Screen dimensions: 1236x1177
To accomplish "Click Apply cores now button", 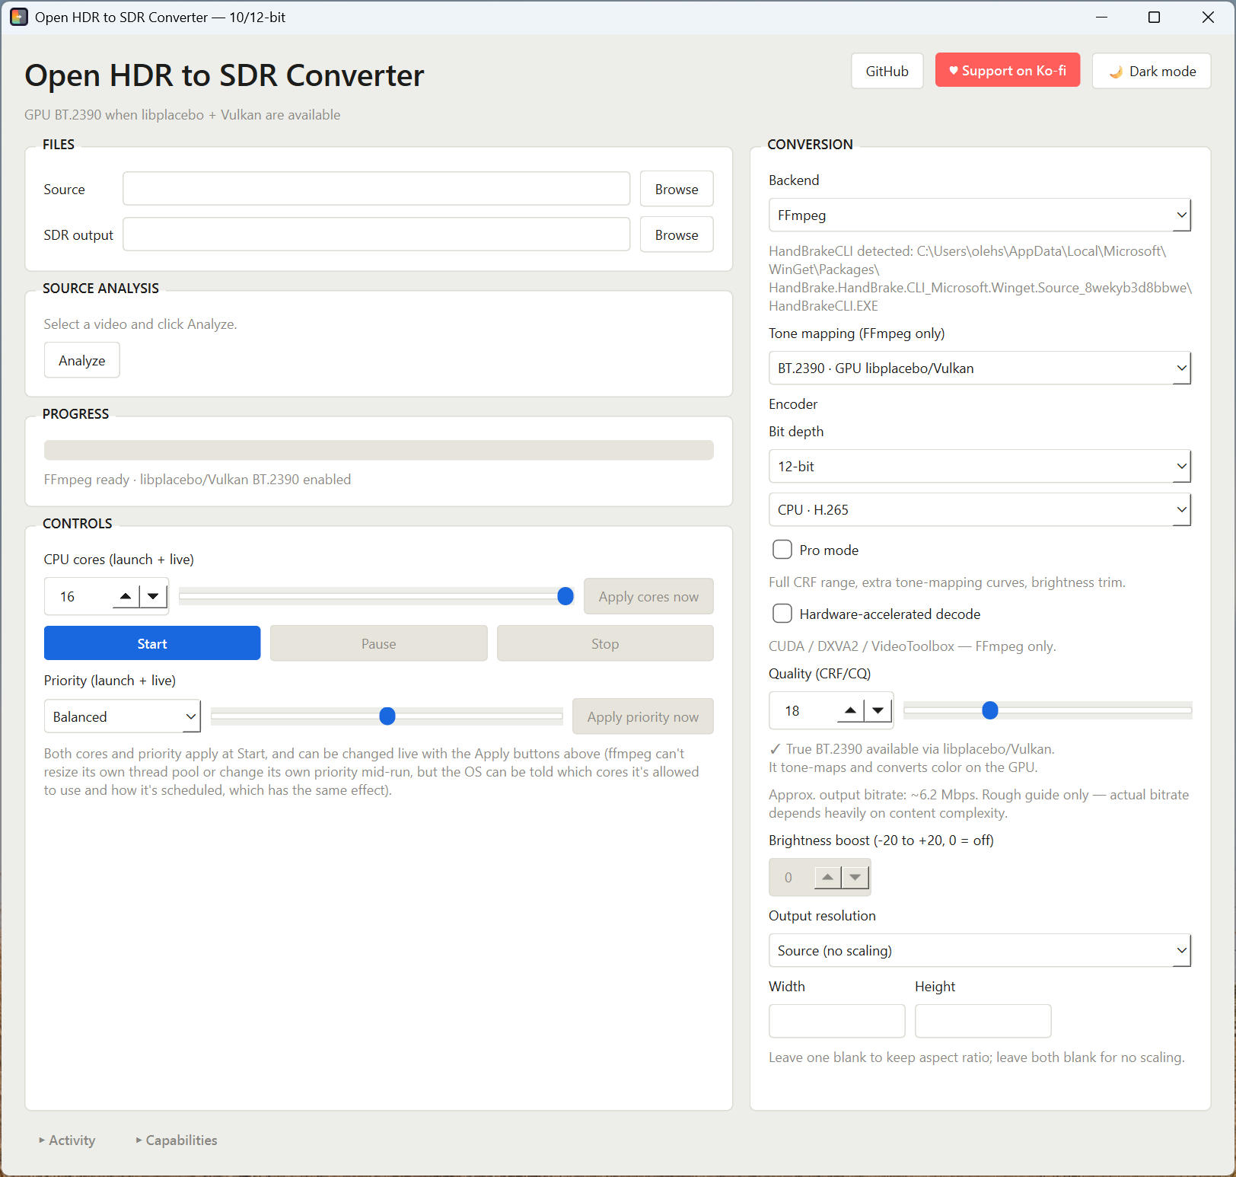I will [648, 596].
